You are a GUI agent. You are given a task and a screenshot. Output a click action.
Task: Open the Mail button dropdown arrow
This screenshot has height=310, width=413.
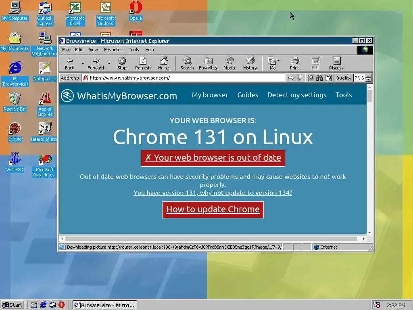pyautogui.click(x=279, y=61)
